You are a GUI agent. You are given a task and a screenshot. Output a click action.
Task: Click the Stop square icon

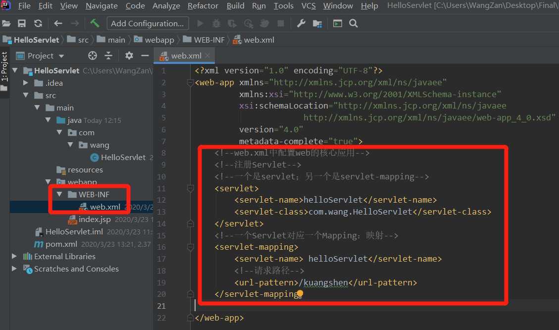click(x=281, y=24)
